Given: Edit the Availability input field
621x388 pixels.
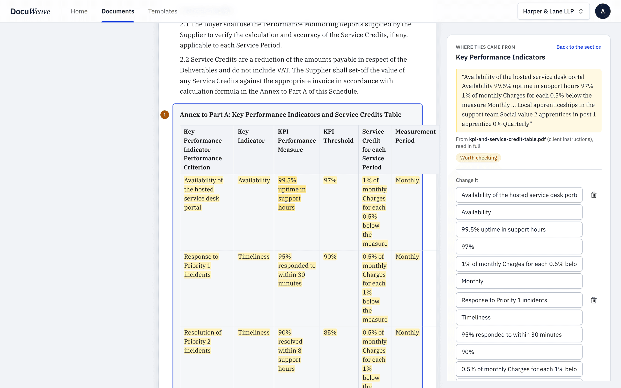Looking at the screenshot, I should [x=519, y=212].
